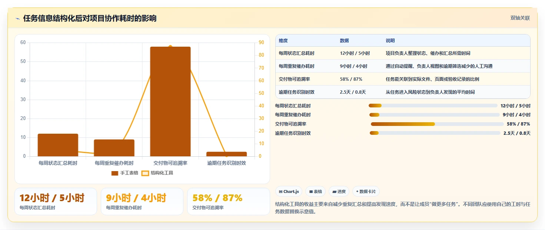
Task: Click the 逾期任务识别时效 table row label
Action: (x=296, y=92)
